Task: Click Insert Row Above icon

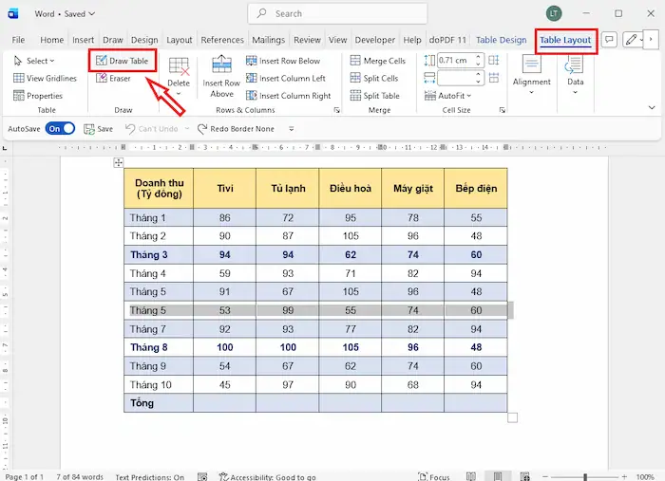Action: 221,65
